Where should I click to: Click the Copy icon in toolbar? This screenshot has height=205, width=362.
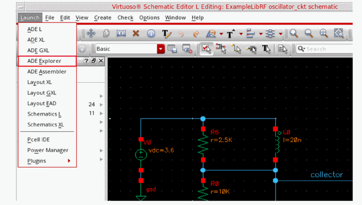pos(106,33)
